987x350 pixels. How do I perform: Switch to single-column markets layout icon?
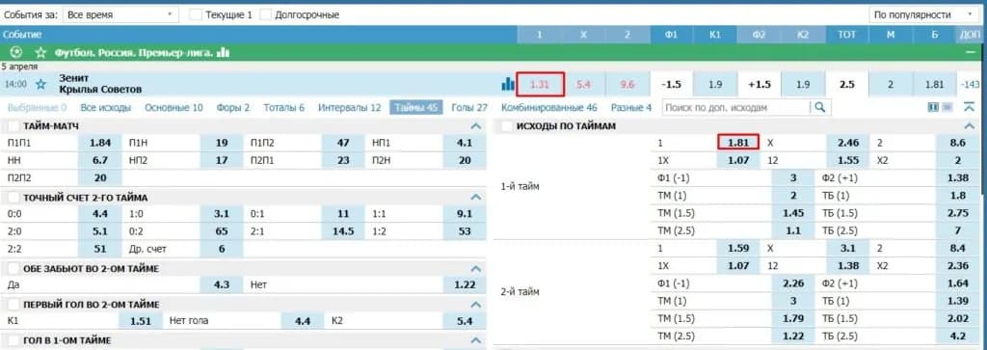[947, 108]
